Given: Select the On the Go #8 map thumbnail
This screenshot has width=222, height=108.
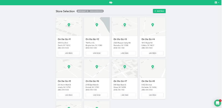Looking at the screenshot, I should 152,68.
